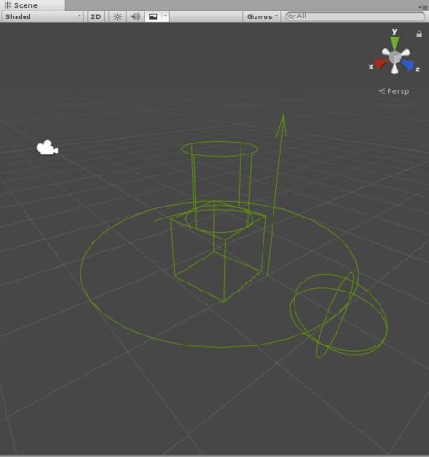Screen dimensions: 429x457
Task: Click the scene search field
Action: click(355, 16)
